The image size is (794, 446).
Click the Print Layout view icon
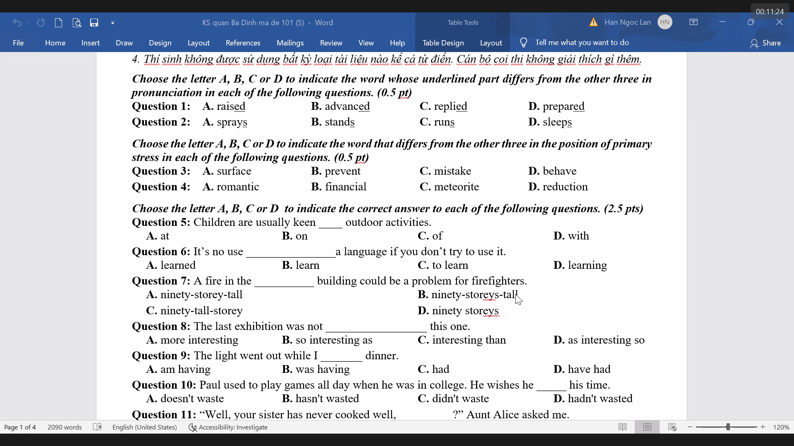click(647, 427)
